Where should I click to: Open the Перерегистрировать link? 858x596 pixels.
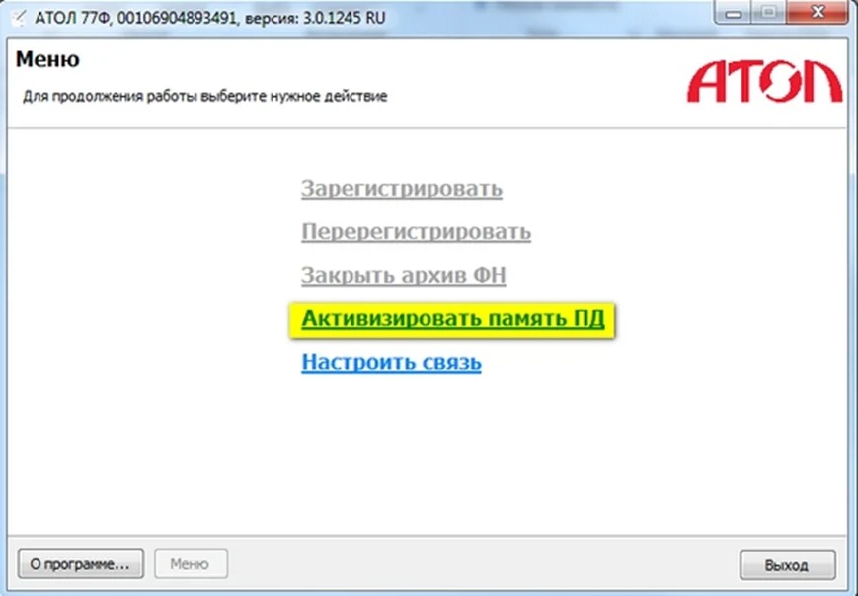click(x=416, y=231)
